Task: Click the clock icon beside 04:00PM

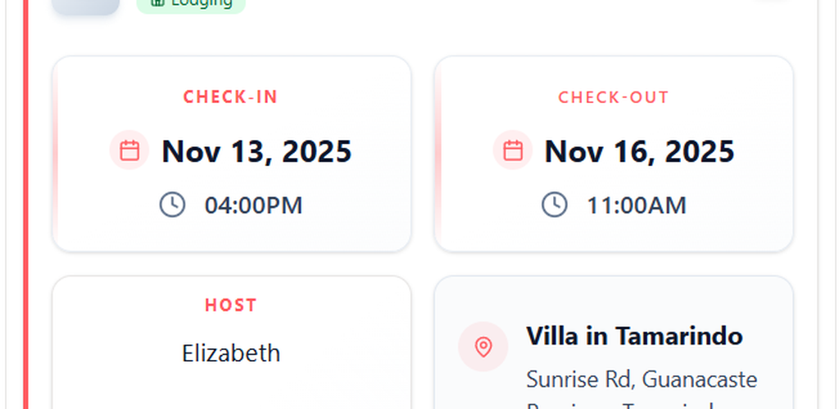Action: coord(172,204)
